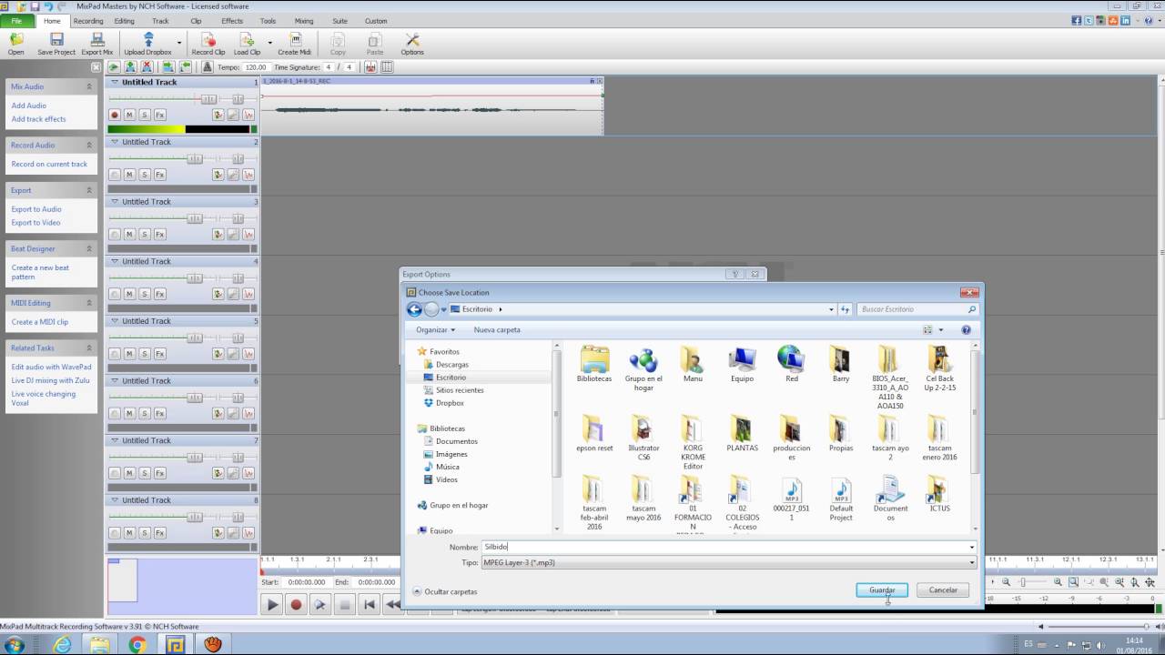Image resolution: width=1165 pixels, height=655 pixels.
Task: Collapse the Beat Designer sidebar panel
Action: (x=89, y=248)
